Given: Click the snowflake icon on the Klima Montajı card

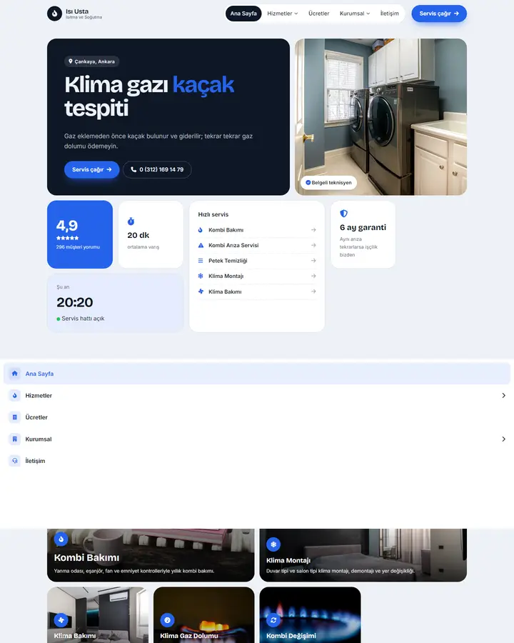Looking at the screenshot, I should [x=273, y=544].
